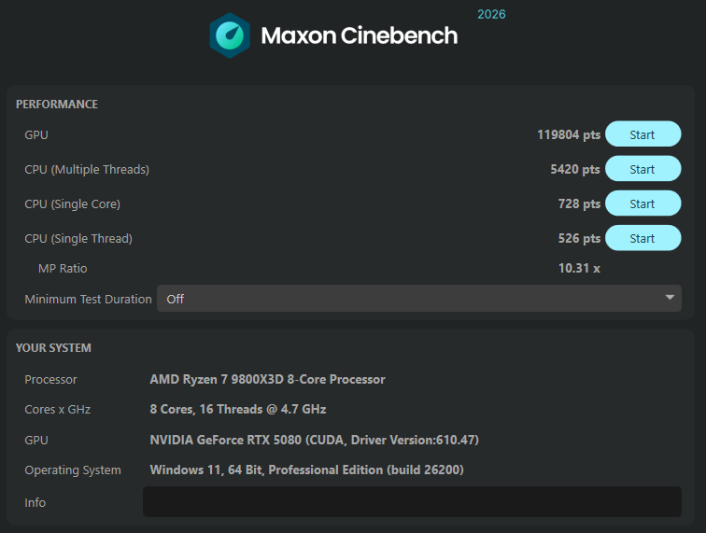The image size is (706, 533).
Task: Select the 728 pts score
Action: [579, 203]
